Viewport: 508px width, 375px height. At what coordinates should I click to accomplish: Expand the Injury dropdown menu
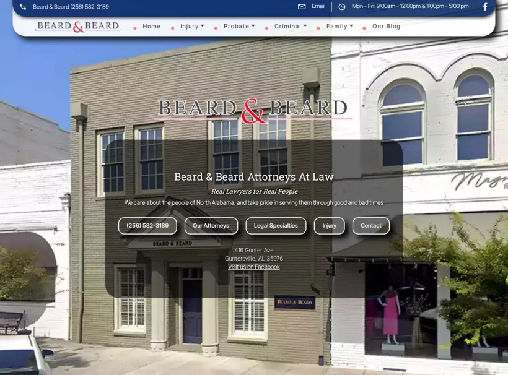coord(192,26)
